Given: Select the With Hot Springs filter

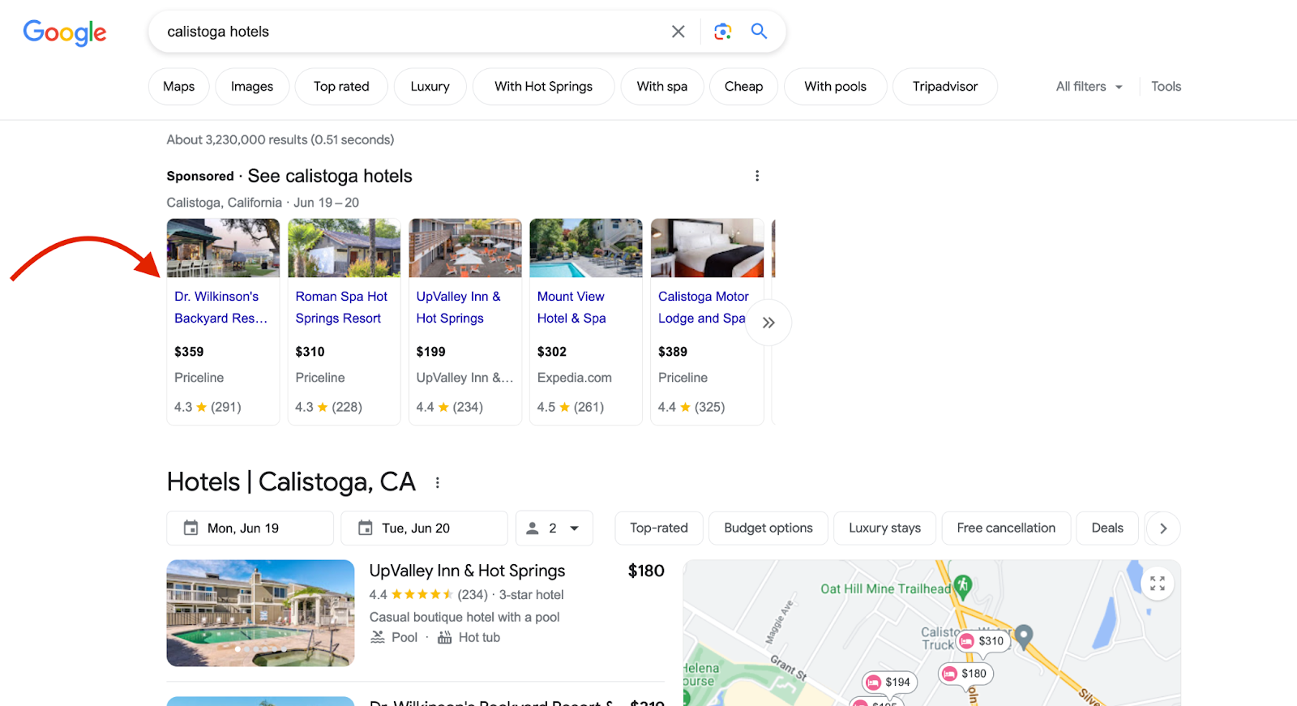Looking at the screenshot, I should point(543,87).
